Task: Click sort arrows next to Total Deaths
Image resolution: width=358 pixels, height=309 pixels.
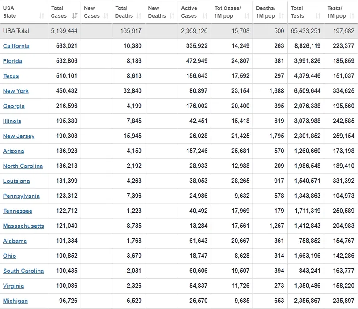Action: pyautogui.click(x=139, y=16)
